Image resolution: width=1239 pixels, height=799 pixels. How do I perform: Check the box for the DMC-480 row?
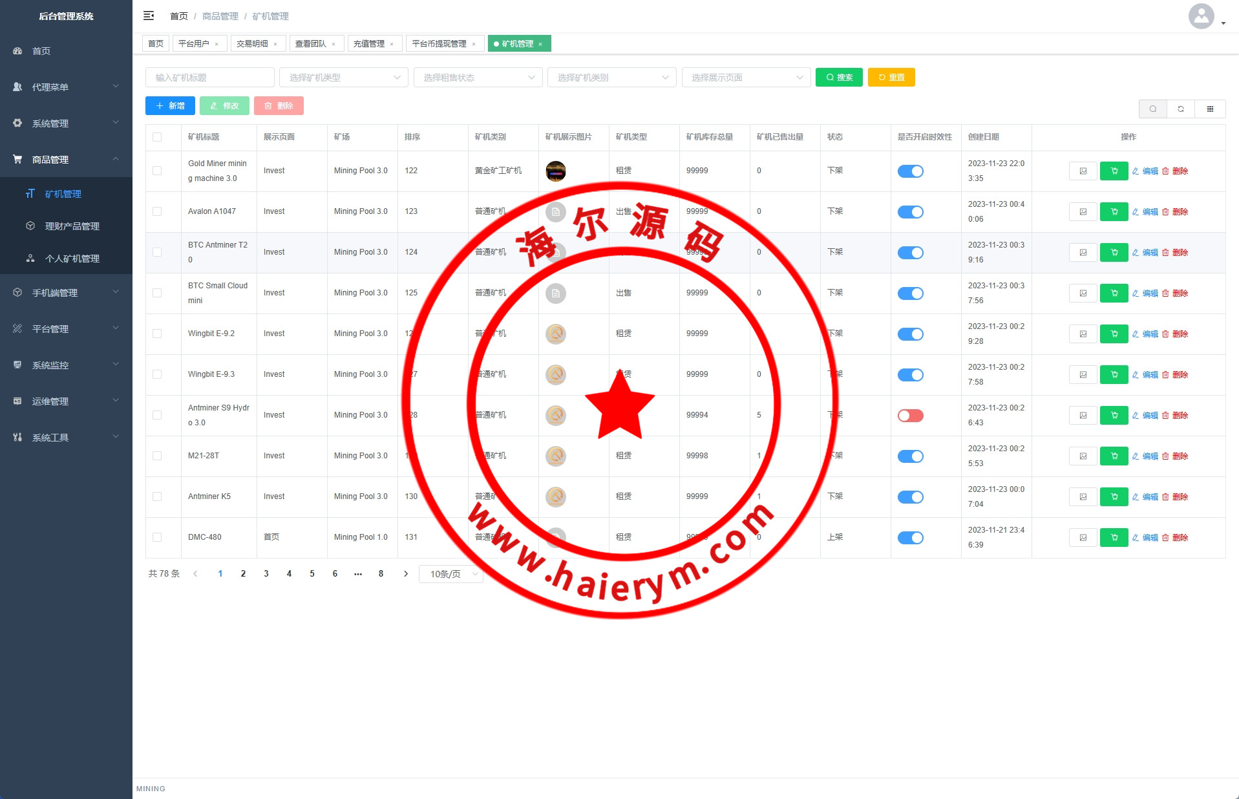coord(157,537)
